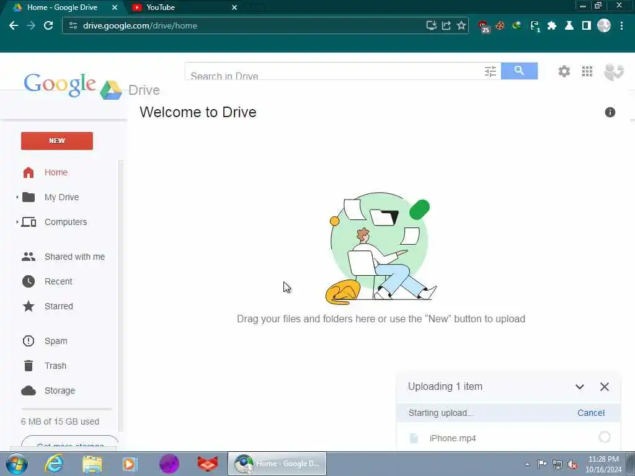This screenshot has width=635, height=476.
Task: Open the browser extensions puzzle icon
Action: pyautogui.click(x=551, y=26)
